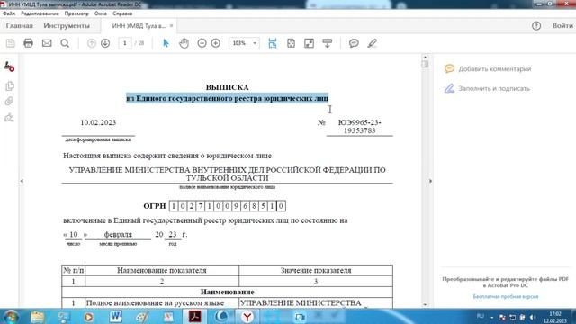Go to previous page arrow icon

[x=91, y=43]
